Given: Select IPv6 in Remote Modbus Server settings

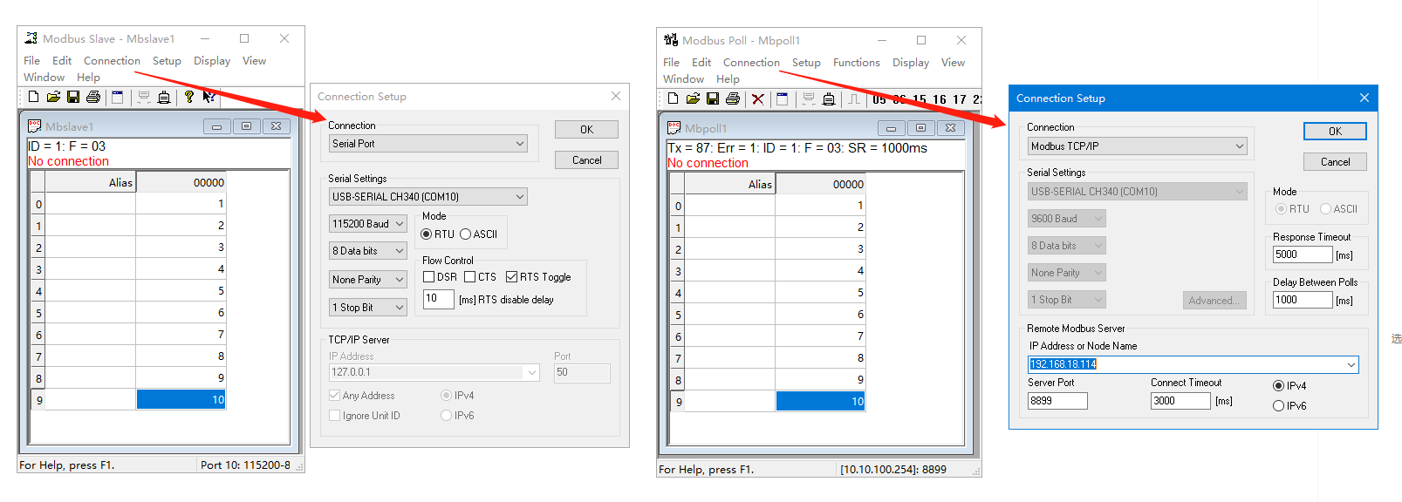Looking at the screenshot, I should pos(1279,406).
